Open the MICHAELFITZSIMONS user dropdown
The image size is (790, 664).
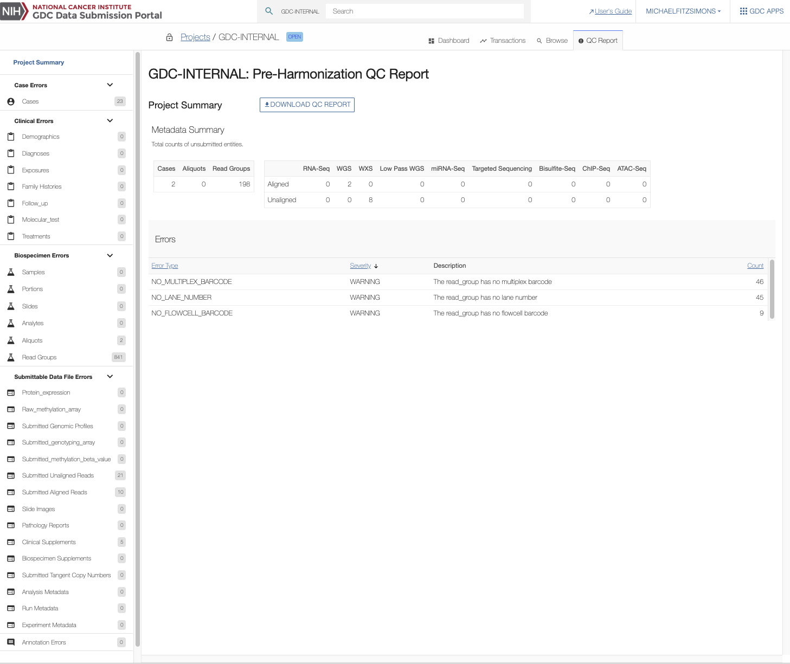683,11
